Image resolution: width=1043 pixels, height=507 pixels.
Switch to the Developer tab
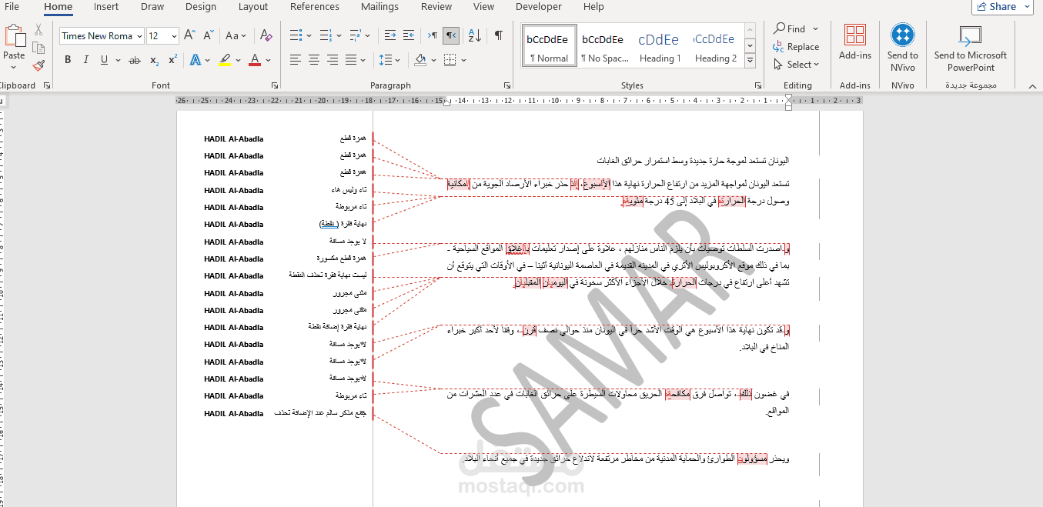pyautogui.click(x=539, y=7)
